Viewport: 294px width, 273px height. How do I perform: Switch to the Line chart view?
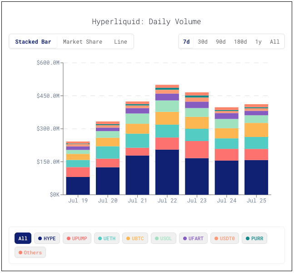[x=120, y=41]
